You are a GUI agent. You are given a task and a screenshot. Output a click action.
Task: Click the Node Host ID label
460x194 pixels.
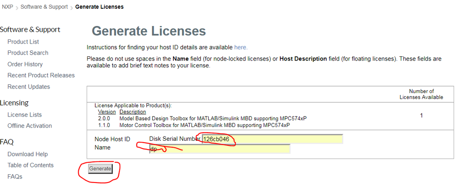[112, 139]
